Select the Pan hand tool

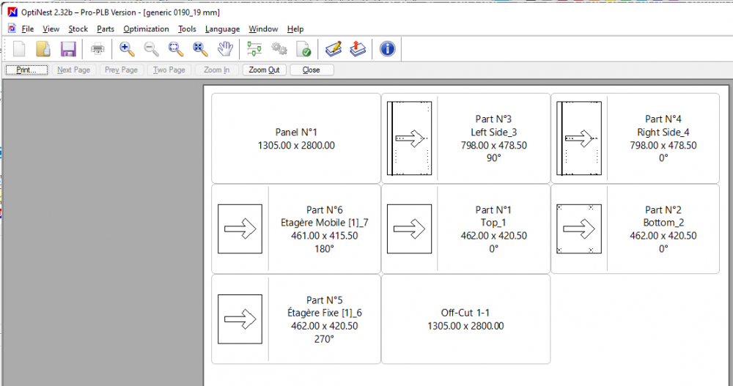point(225,48)
